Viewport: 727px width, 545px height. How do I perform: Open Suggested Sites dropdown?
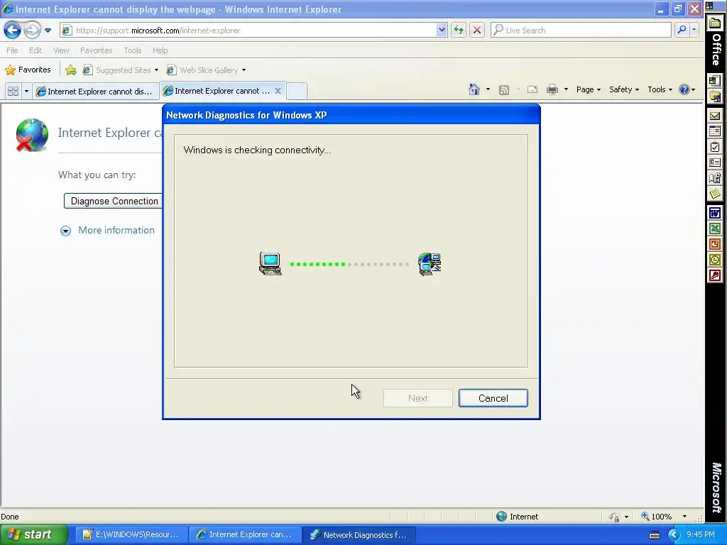(121, 70)
